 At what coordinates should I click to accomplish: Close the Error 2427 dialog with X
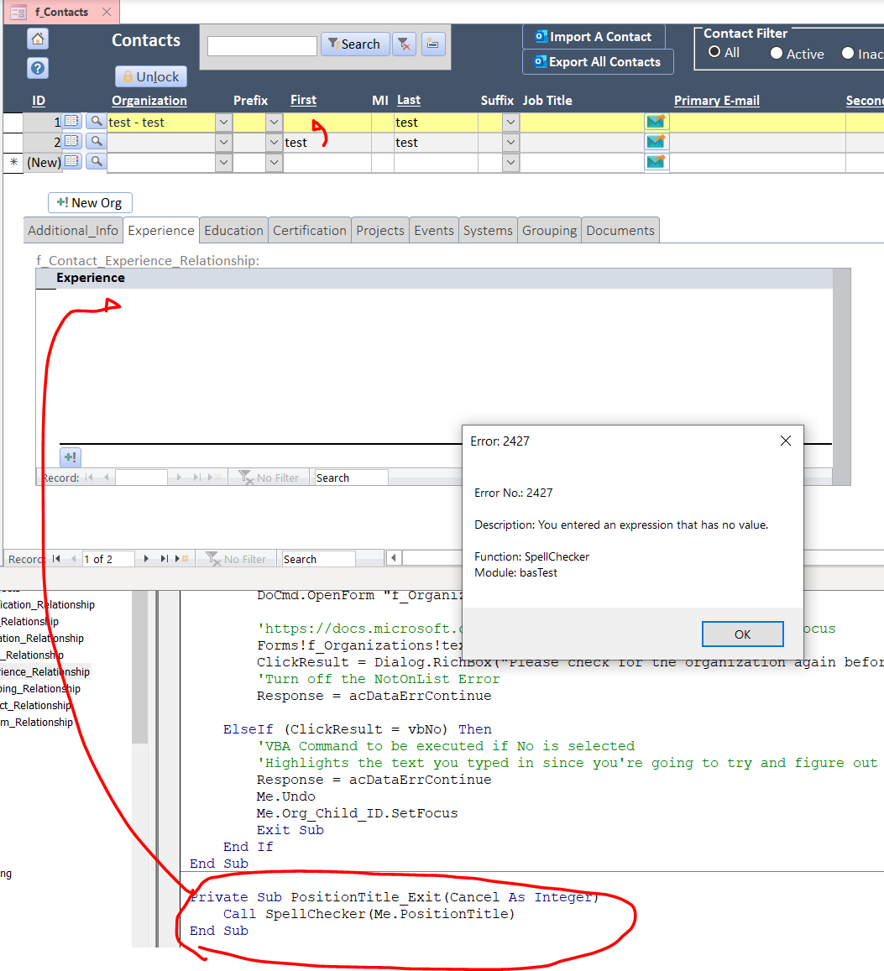click(786, 441)
